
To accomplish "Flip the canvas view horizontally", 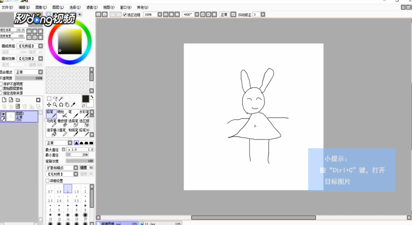I will coord(233,14).
